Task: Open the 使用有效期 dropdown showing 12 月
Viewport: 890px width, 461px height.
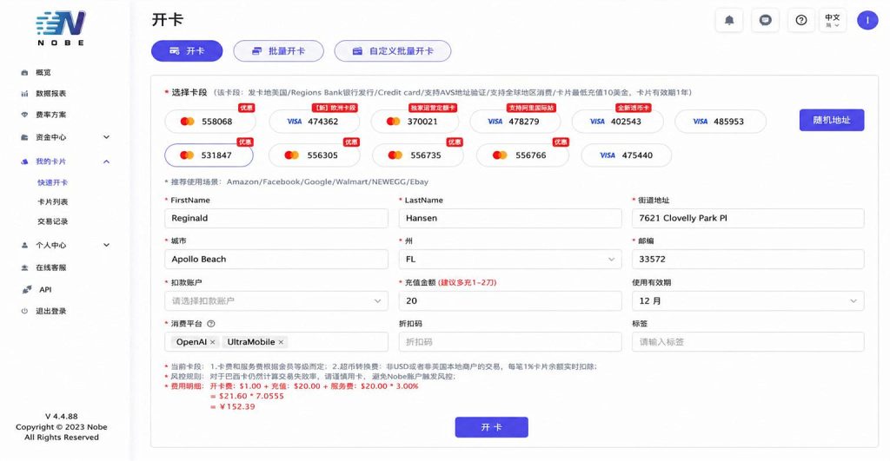Action: 748,301
